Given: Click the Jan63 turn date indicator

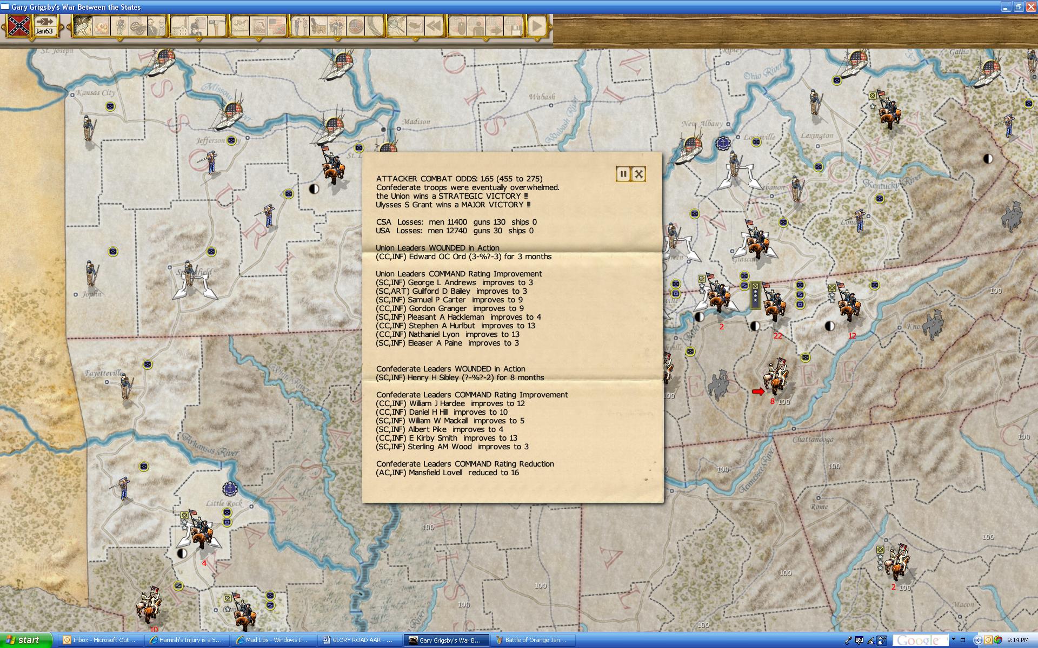Looking at the screenshot, I should 44,25.
